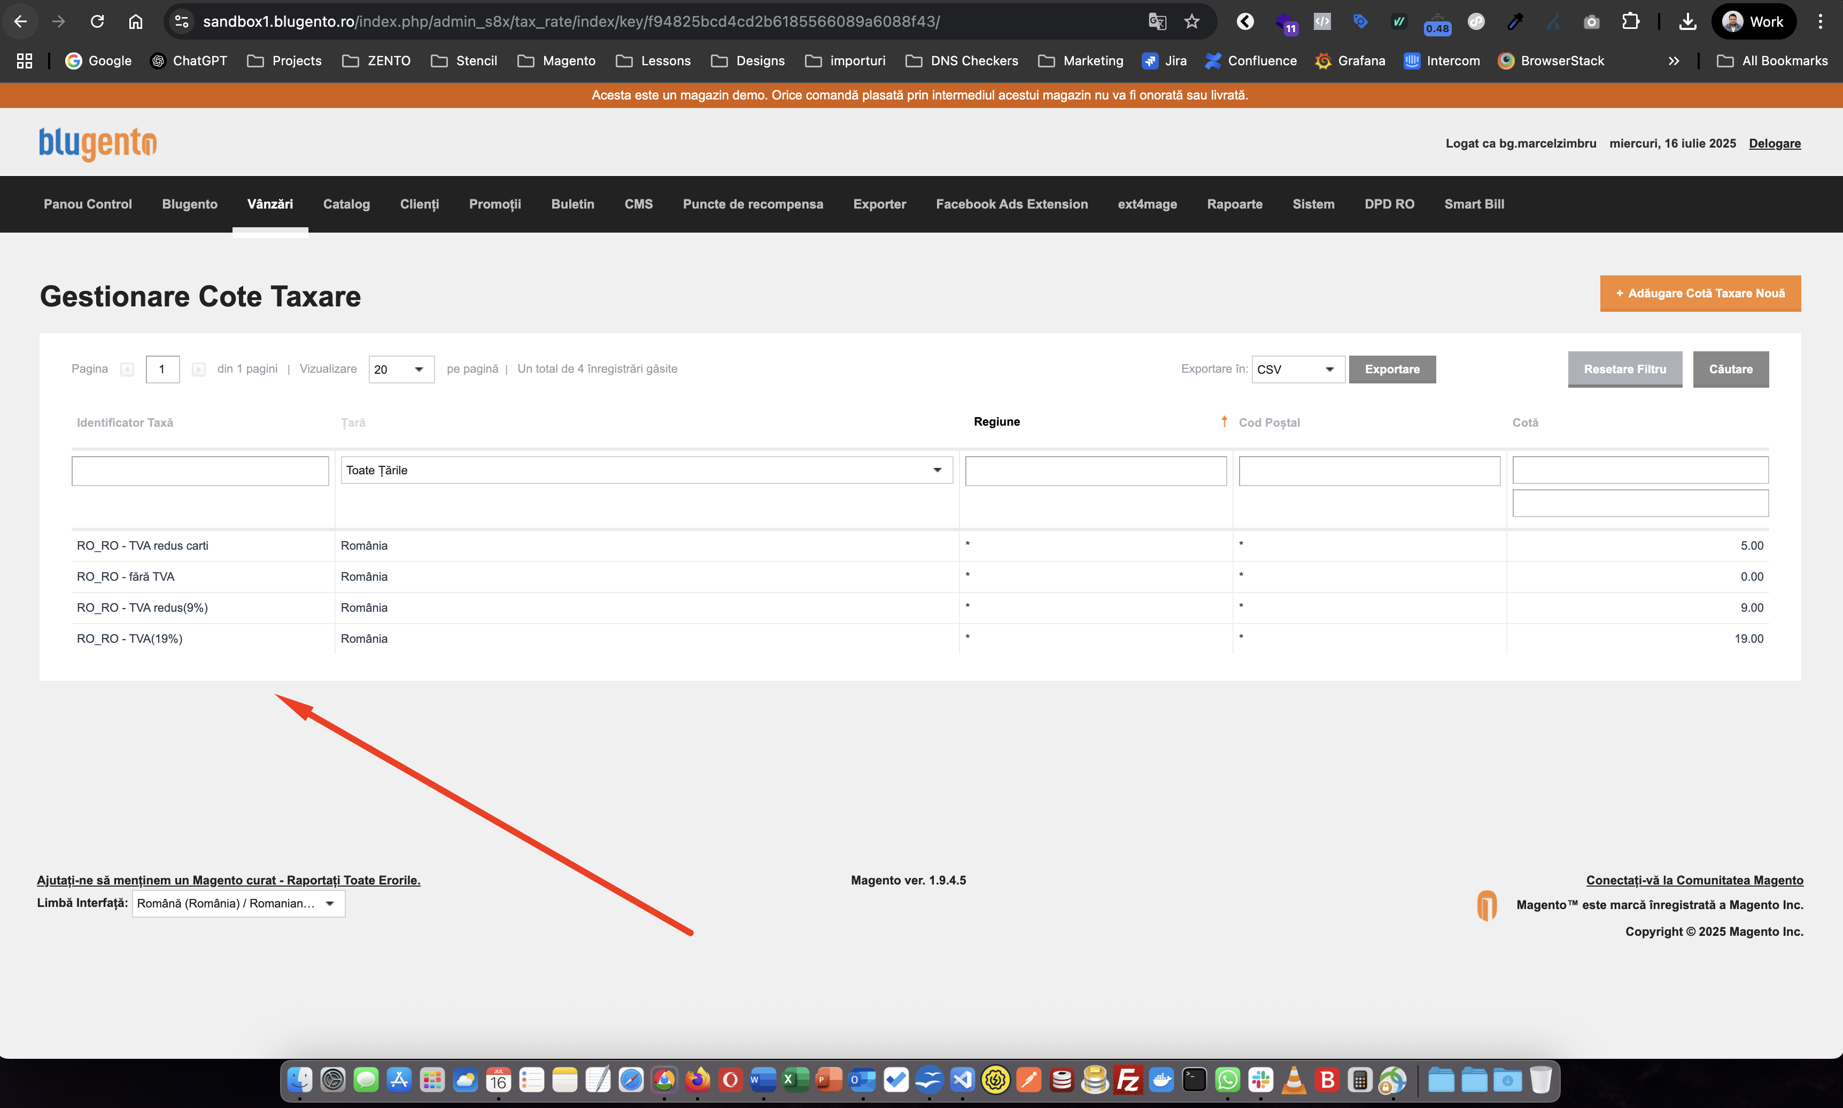This screenshot has width=1843, height=1108.
Task: Go to next page arrow in pagination
Action: (198, 370)
